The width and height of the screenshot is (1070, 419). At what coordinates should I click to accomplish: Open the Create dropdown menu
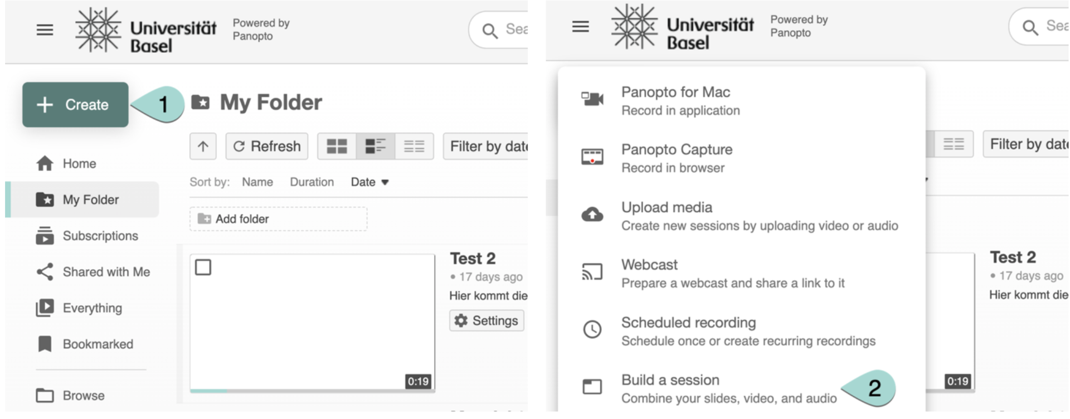click(x=75, y=105)
